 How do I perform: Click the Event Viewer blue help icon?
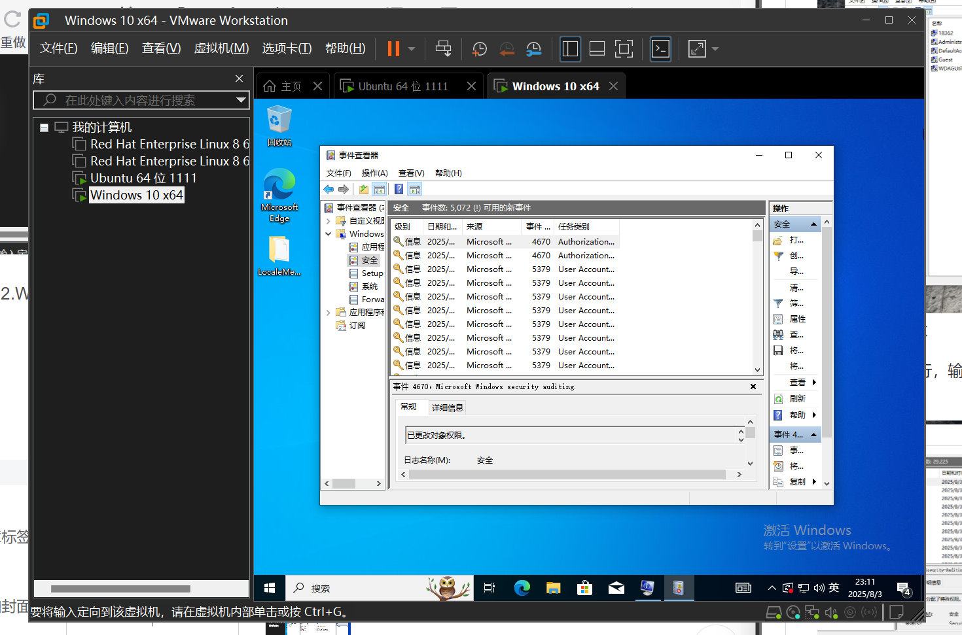[399, 190]
